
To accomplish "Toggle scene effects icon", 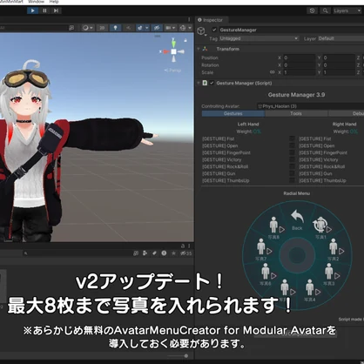I will (140, 28).
